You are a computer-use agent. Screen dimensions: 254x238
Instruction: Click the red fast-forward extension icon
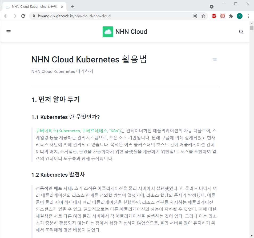[x=223, y=16]
